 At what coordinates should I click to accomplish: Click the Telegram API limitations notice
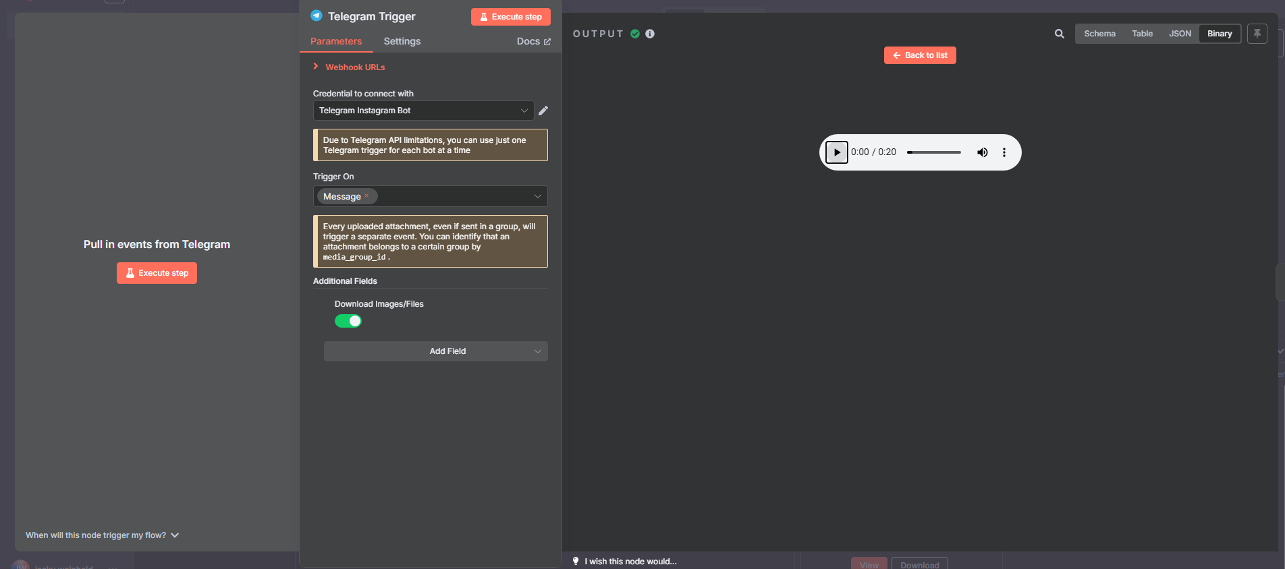point(431,145)
